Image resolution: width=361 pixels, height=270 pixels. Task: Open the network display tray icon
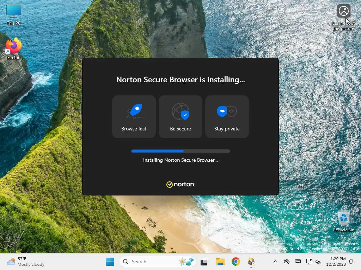(x=309, y=262)
